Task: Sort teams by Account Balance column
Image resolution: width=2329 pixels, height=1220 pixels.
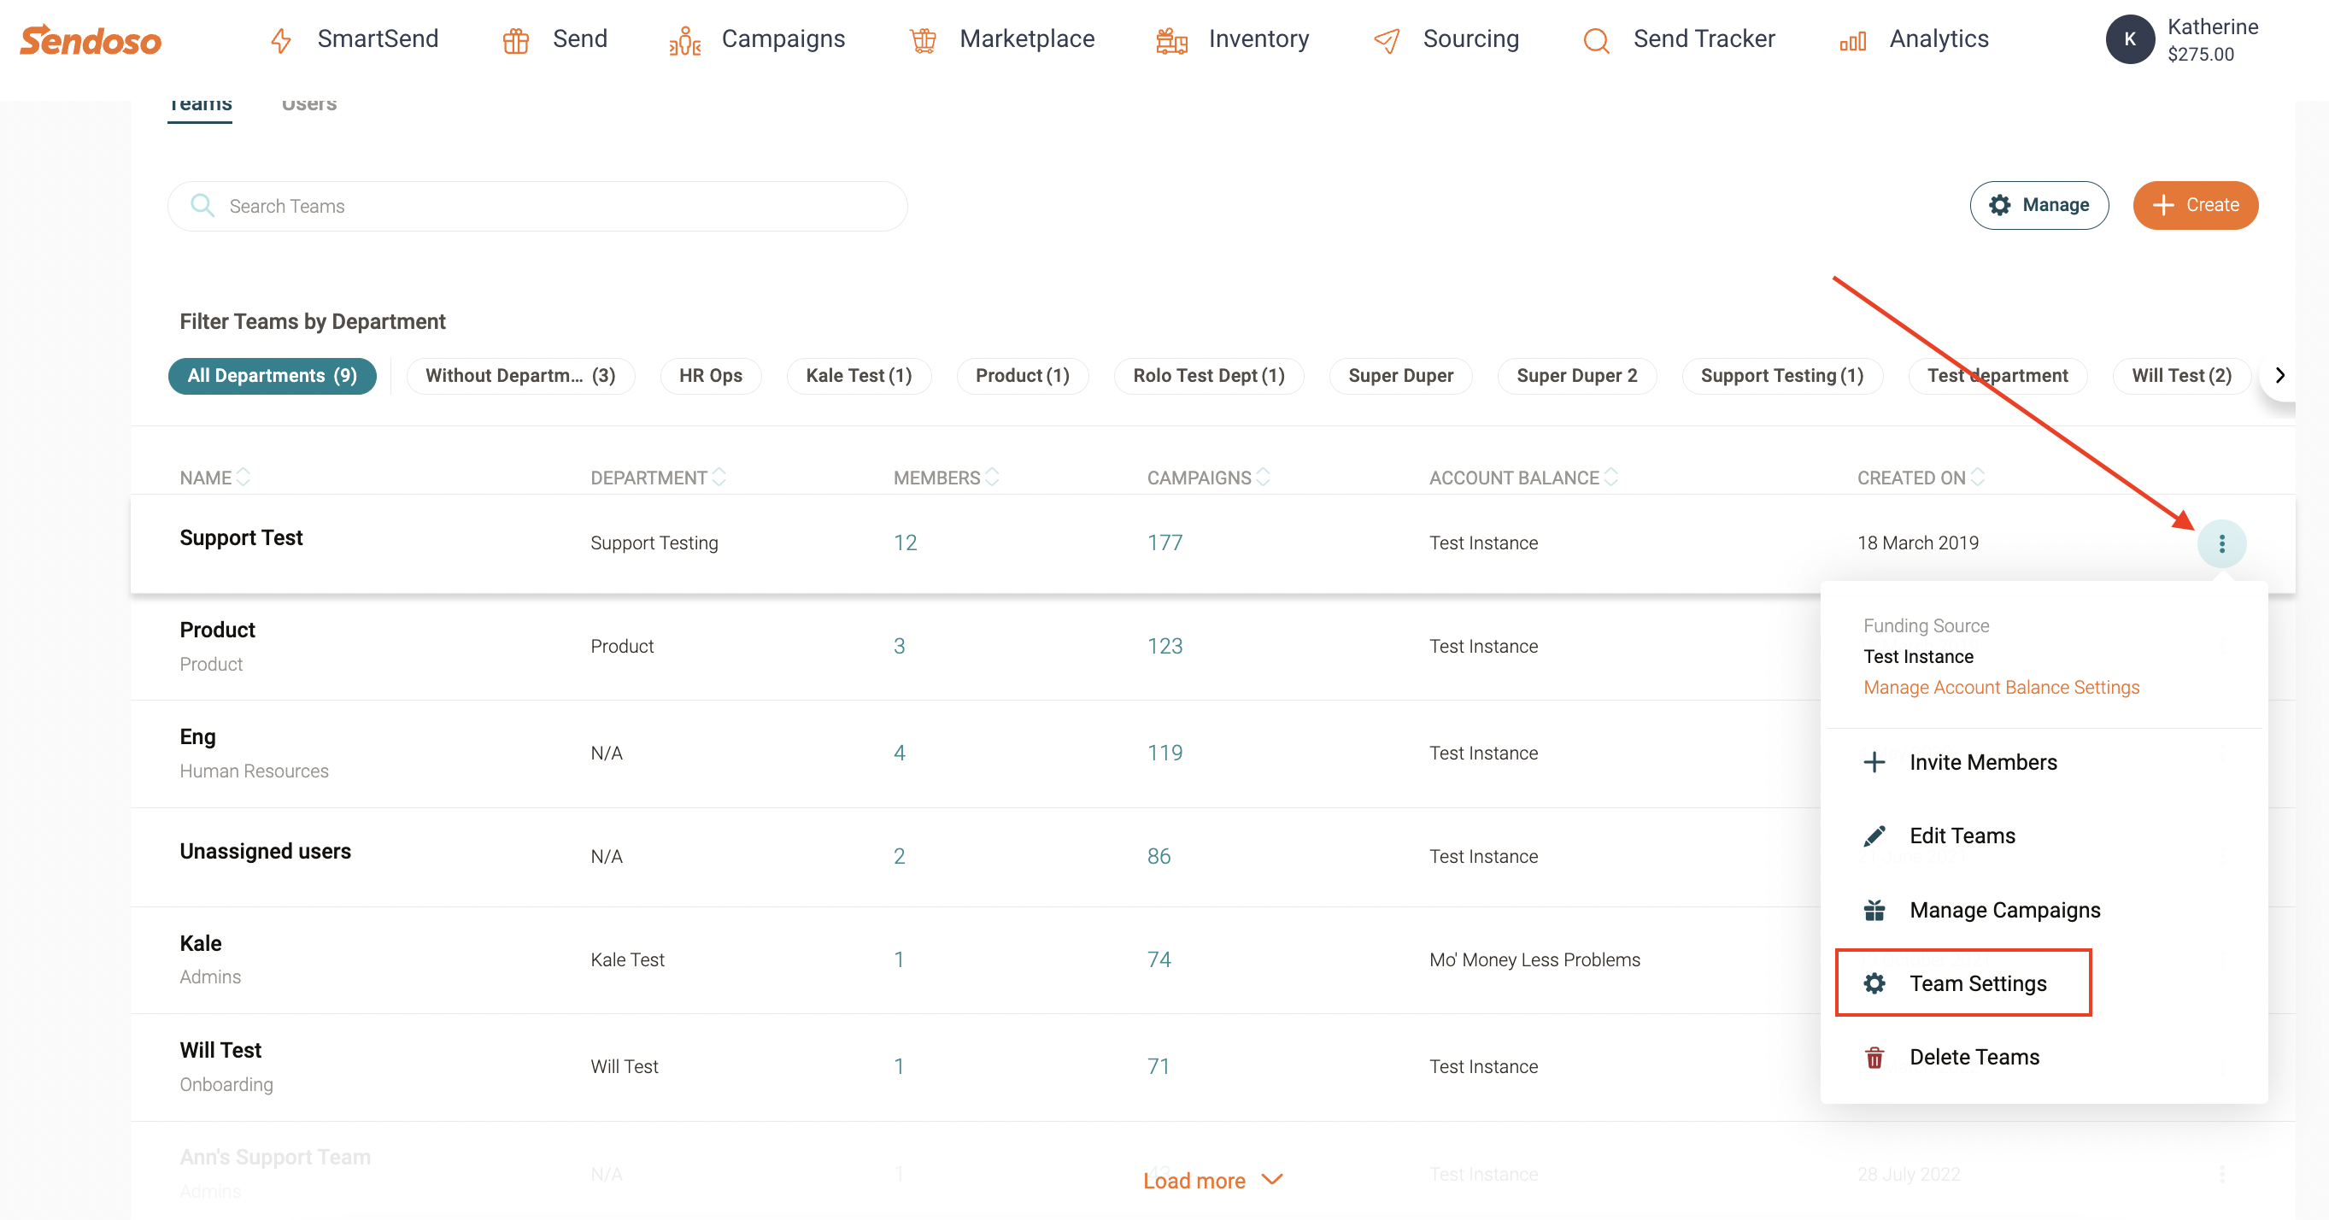Action: click(1523, 478)
